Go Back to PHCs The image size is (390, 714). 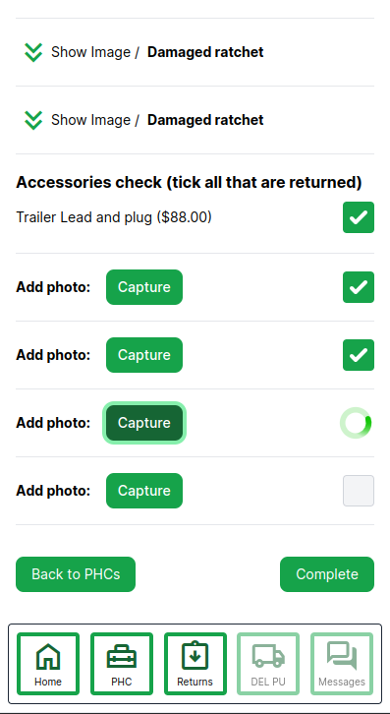tap(76, 574)
